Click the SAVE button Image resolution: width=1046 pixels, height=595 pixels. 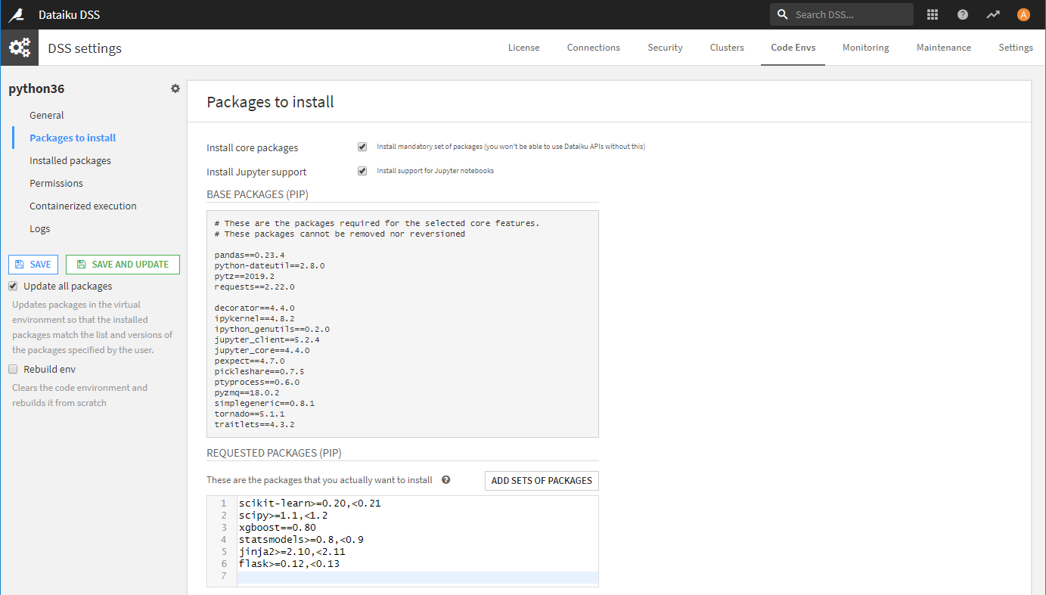point(33,265)
